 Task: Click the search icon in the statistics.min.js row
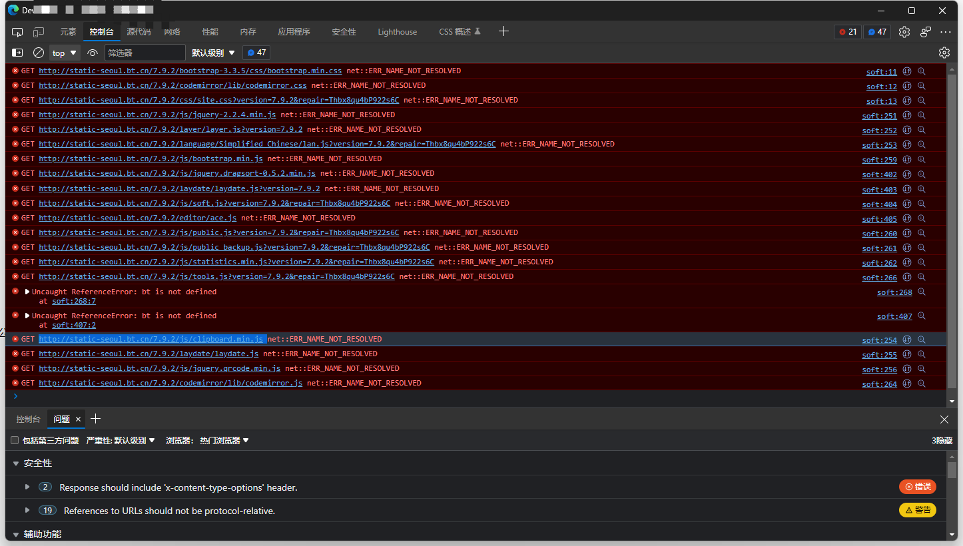point(922,262)
